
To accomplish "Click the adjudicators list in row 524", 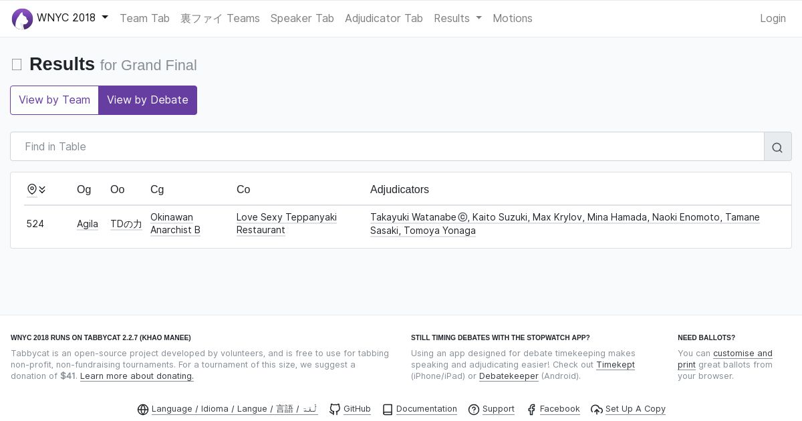I will click(565, 224).
